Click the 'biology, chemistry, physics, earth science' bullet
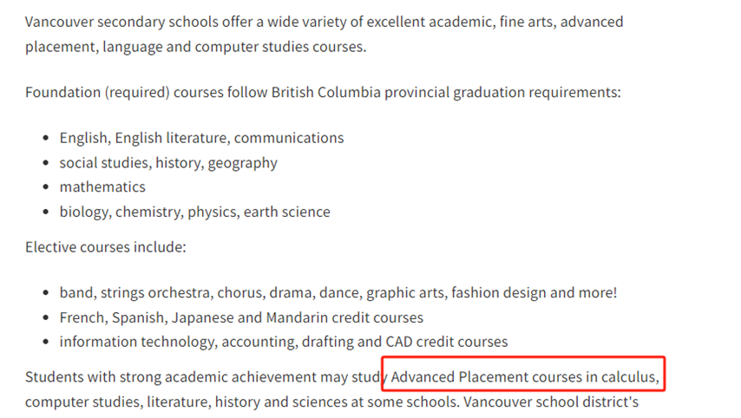The width and height of the screenshot is (741, 418). (x=194, y=212)
